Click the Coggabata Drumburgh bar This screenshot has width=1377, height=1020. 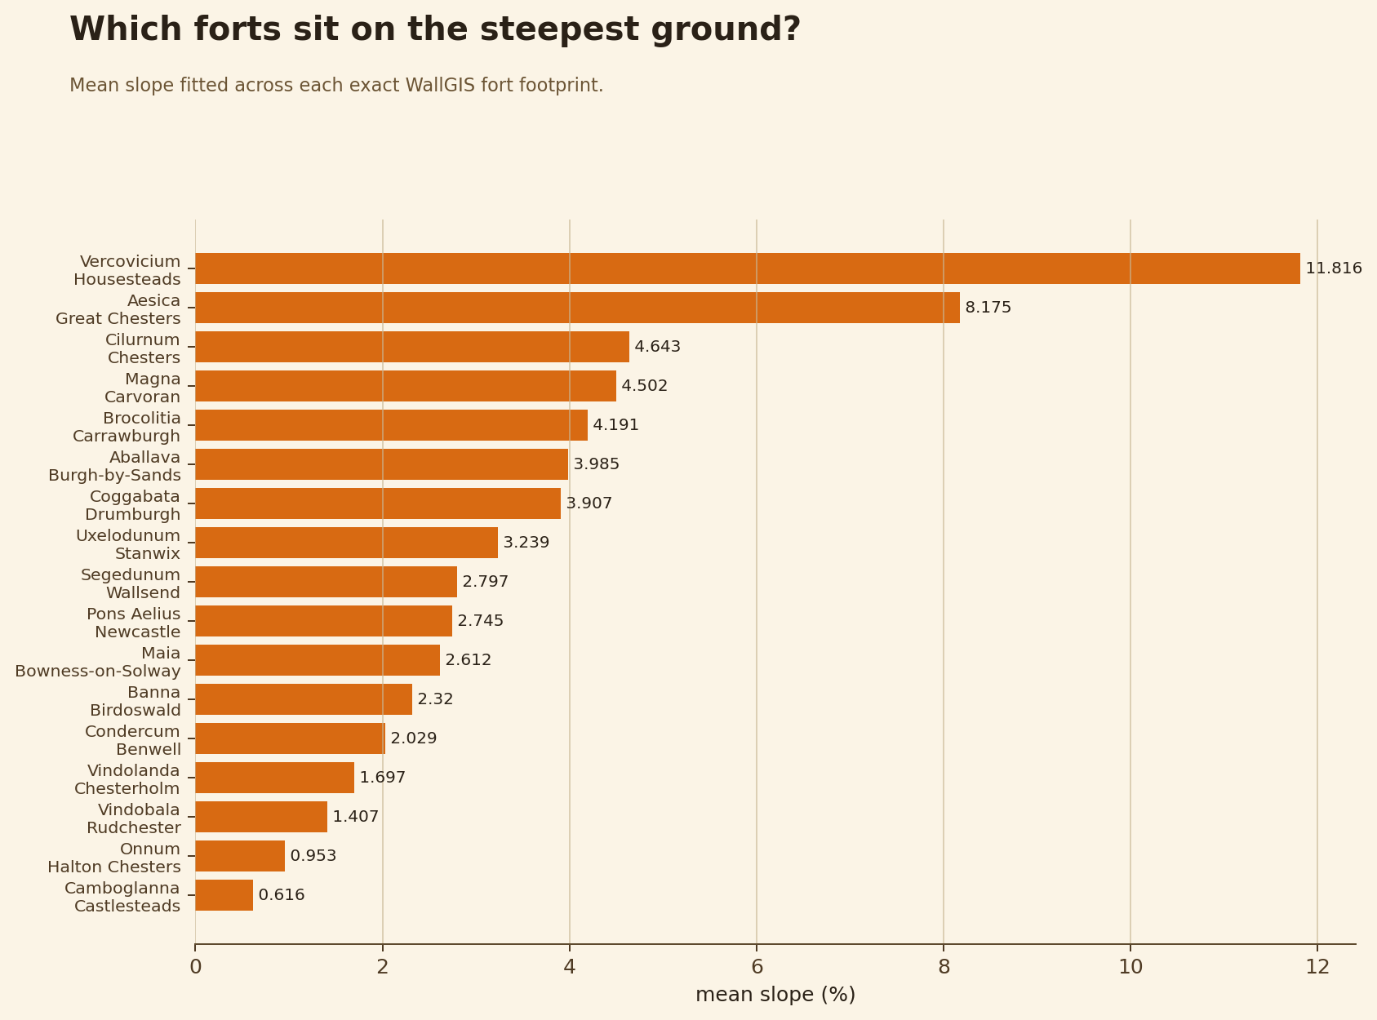click(378, 503)
